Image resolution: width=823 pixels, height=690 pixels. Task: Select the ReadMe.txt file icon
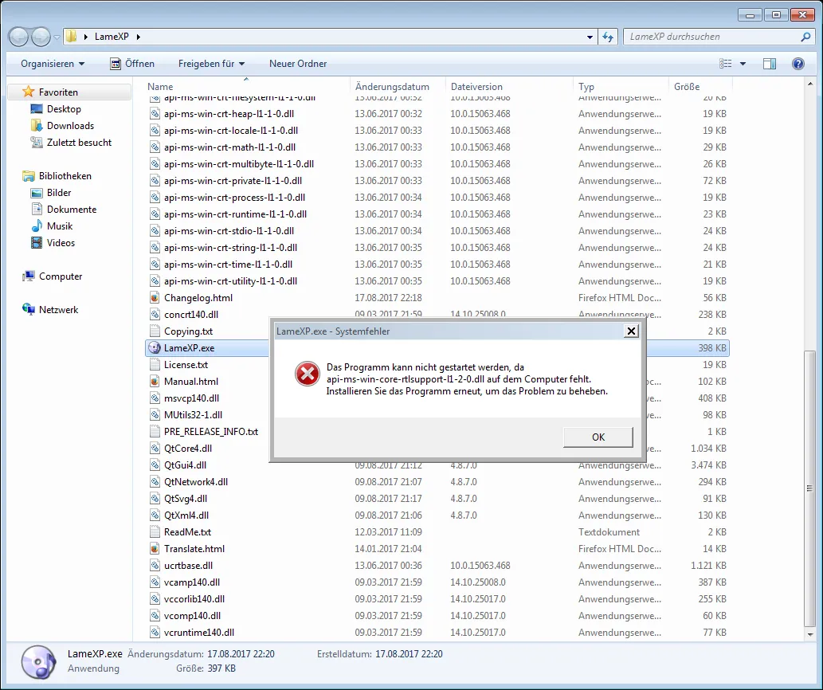[x=155, y=531]
